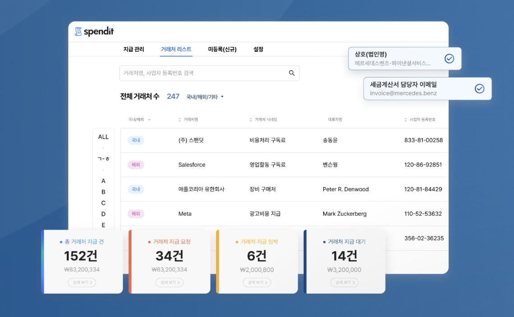Viewport: 514px width, 317px height.
Task: Click registration number 110-52-53632
Action: (423, 214)
